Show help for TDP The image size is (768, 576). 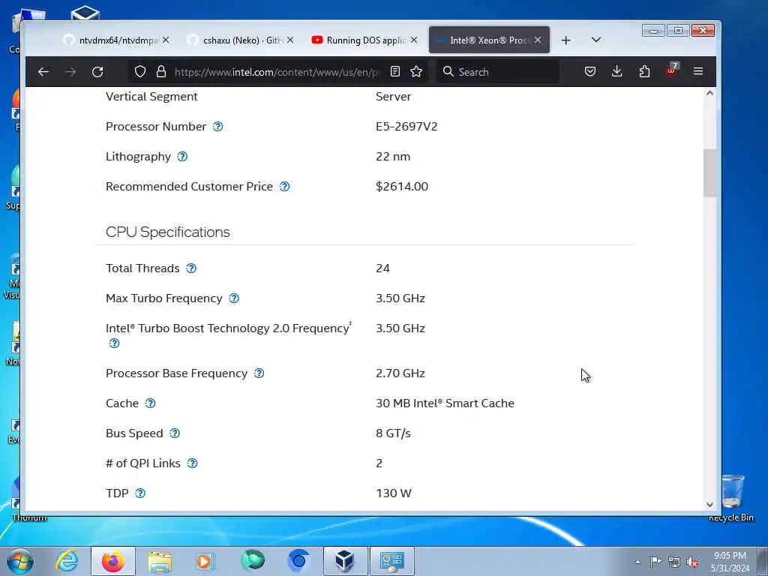(x=140, y=493)
